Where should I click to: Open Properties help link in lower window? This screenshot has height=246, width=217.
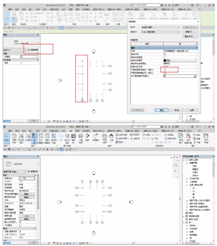pyautogui.click(x=7, y=243)
